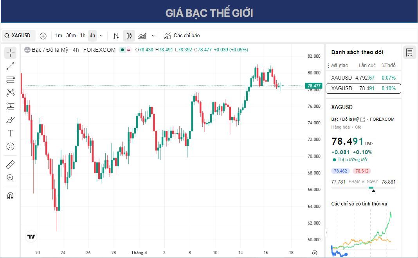Open watchlist column options dots

tap(328, 65)
